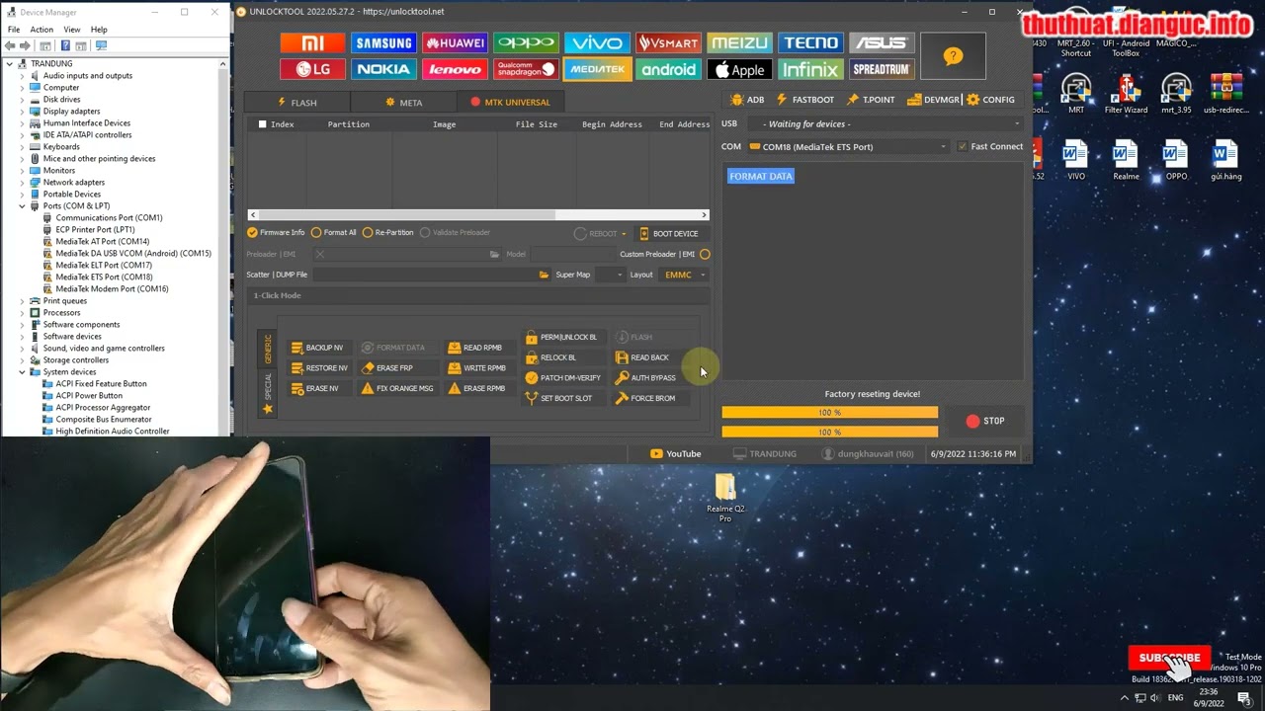
Task: Select Format All radio option
Action: (x=333, y=232)
